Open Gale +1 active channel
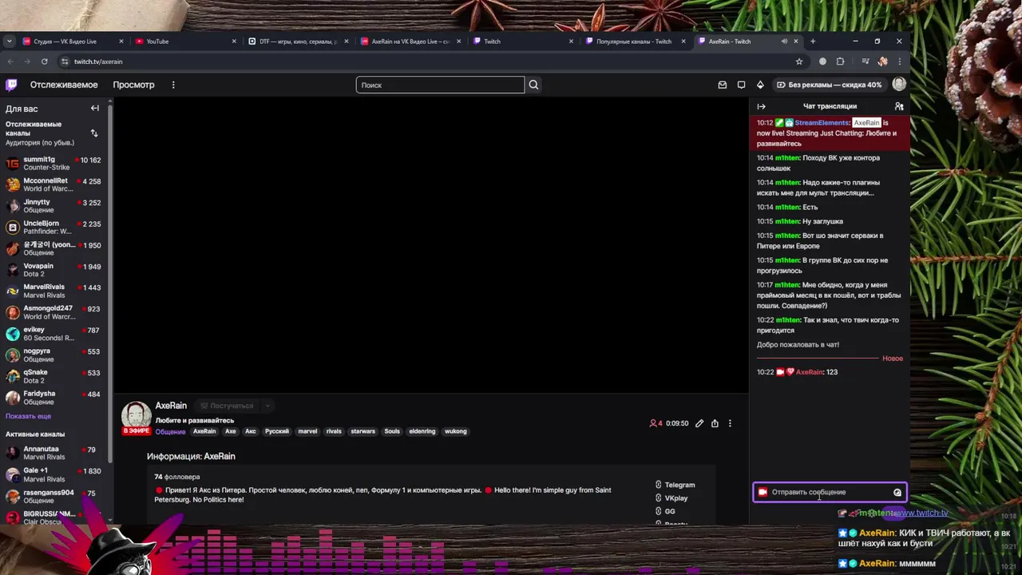This screenshot has height=575, width=1022. click(x=53, y=474)
